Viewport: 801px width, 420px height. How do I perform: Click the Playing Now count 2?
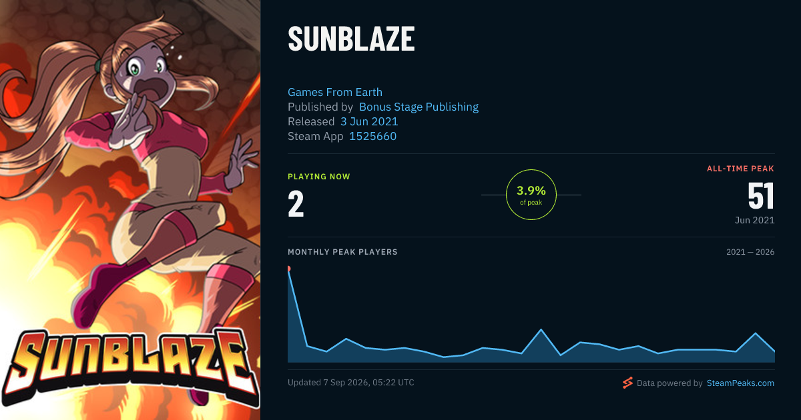(296, 204)
